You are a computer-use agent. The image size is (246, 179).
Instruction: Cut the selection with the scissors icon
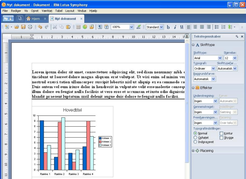[x=54, y=27]
